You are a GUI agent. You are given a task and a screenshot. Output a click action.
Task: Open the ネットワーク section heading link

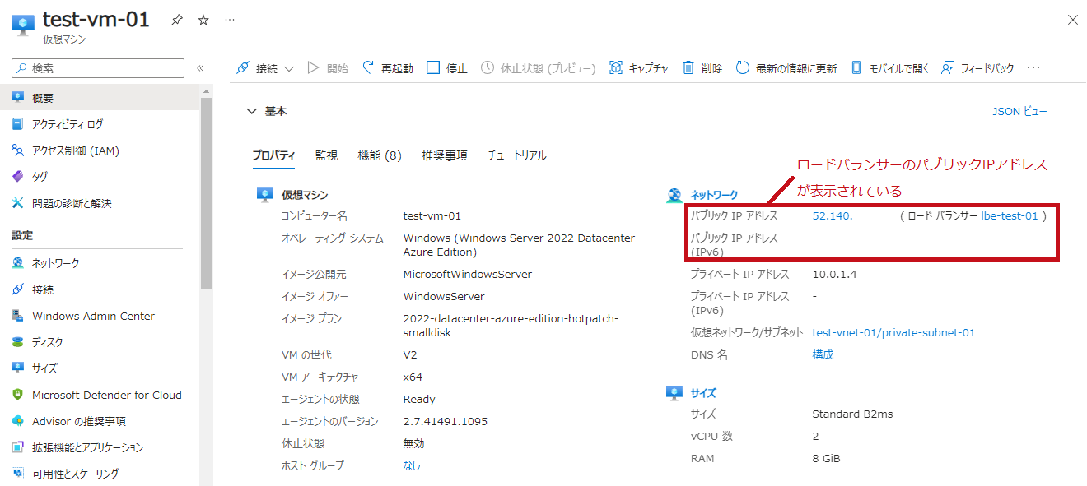[714, 195]
